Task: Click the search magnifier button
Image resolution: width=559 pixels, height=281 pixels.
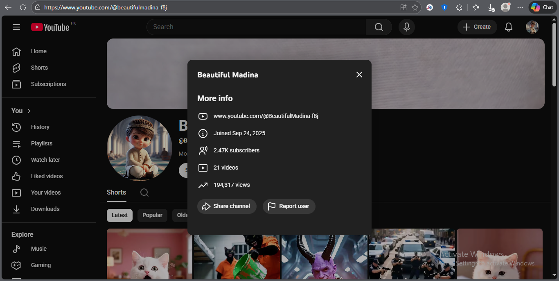Action: click(379, 27)
